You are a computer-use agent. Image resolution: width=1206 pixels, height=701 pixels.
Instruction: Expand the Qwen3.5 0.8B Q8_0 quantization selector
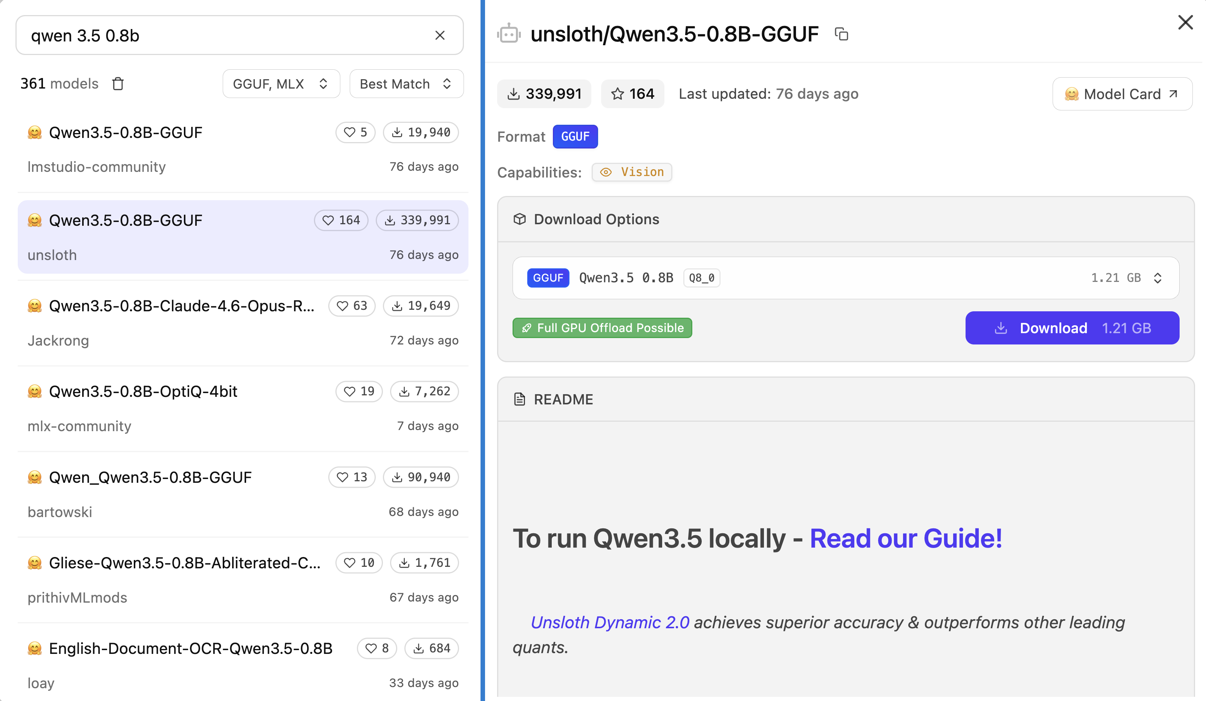coord(846,278)
